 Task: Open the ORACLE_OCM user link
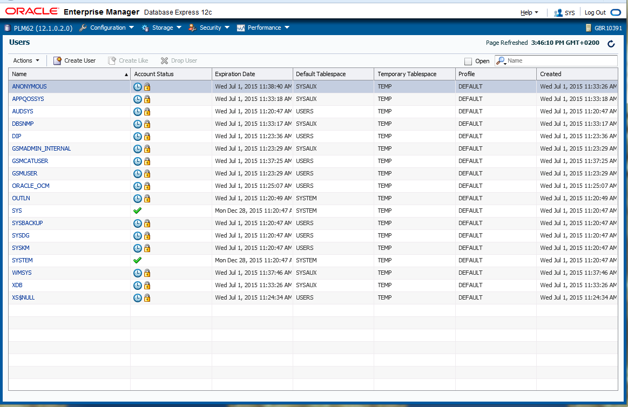pos(31,186)
